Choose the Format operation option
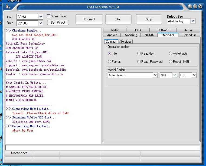This screenshot has height=166, width=206. tap(109, 62)
